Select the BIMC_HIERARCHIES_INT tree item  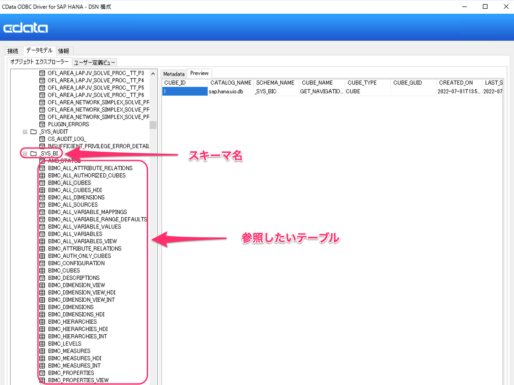pyautogui.click(x=77, y=336)
